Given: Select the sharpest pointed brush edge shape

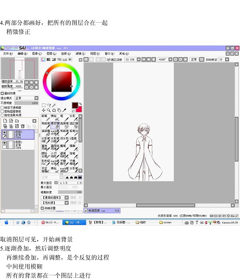Looking at the screenshot, I should (x=67, y=178).
